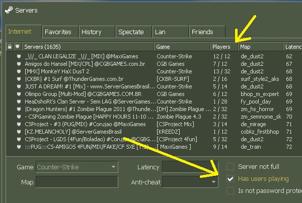Viewport: 302px width, 203px height.
Task: Click the cobkz_firstbhop map cell
Action: point(260,132)
